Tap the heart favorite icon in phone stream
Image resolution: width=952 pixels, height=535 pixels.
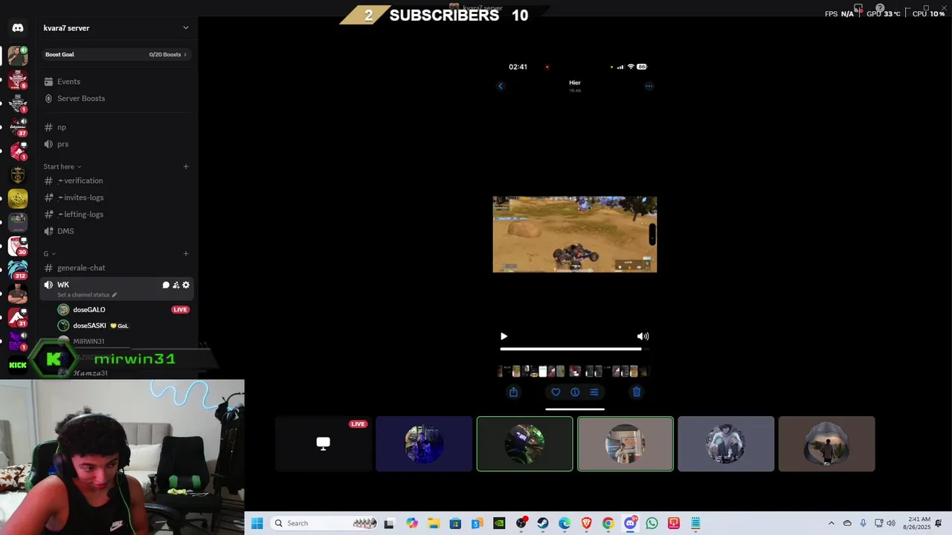click(556, 392)
